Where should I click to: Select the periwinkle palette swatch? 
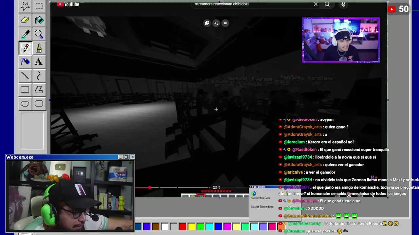[x=263, y=227]
